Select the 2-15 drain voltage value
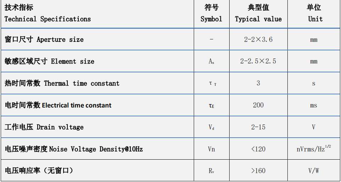 tap(258, 127)
